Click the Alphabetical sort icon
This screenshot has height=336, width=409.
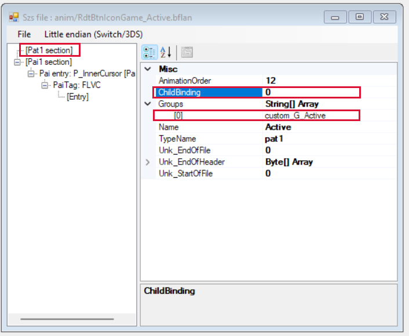coord(166,52)
